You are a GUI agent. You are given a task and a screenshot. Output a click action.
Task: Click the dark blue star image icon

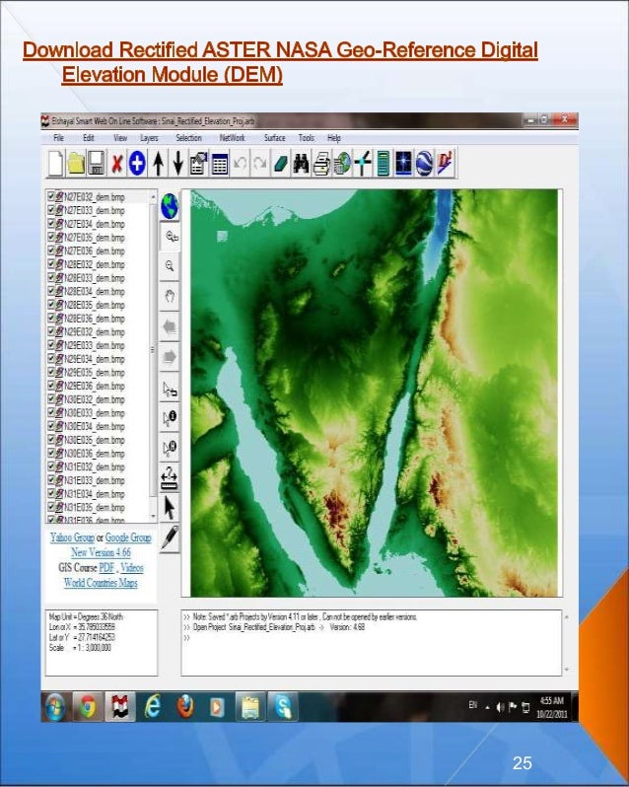[x=403, y=164]
